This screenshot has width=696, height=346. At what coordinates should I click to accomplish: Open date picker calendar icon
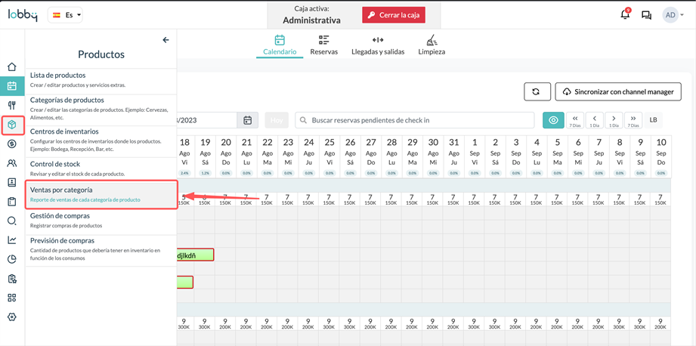coord(248,120)
